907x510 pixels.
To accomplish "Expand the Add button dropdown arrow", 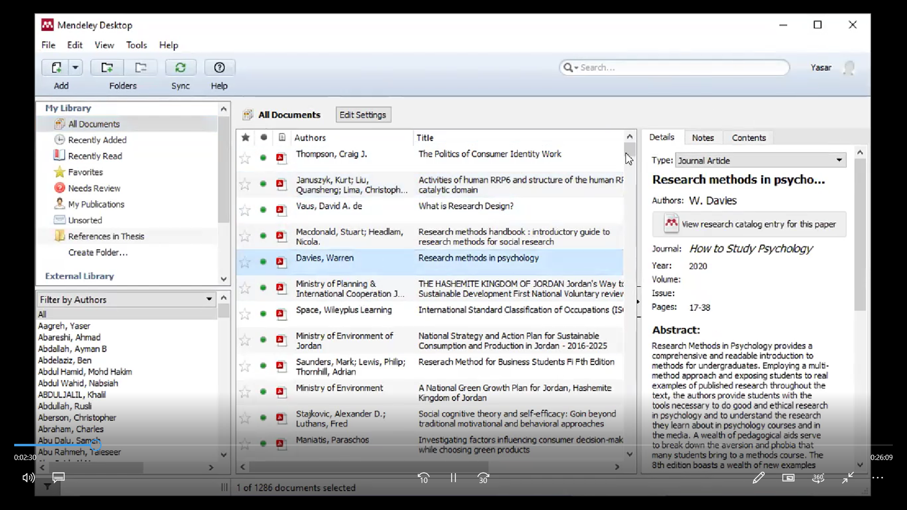I will (x=75, y=67).
